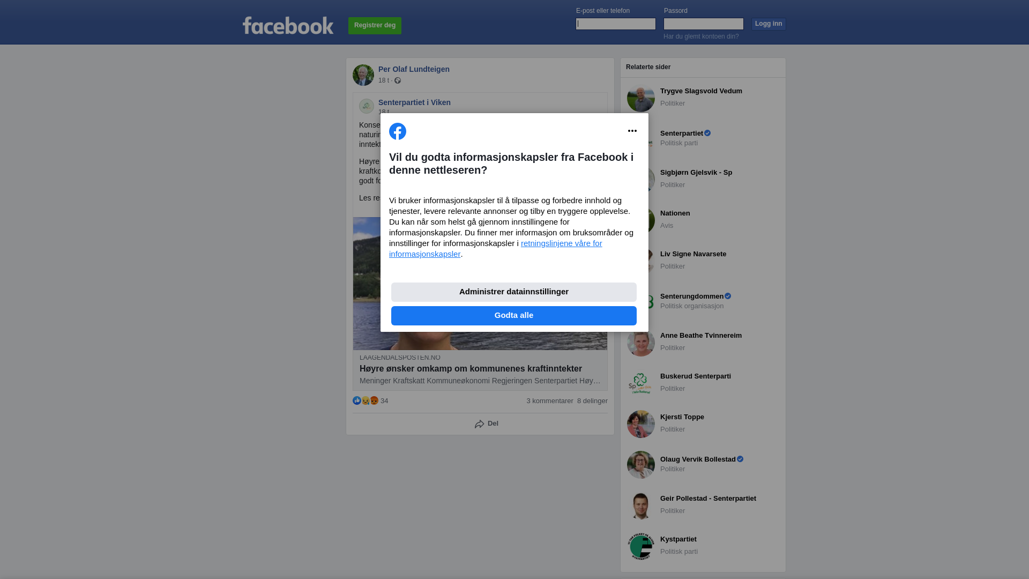The width and height of the screenshot is (1029, 579).
Task: Open Olaug Vervik Bollestad's page link
Action: pos(698,459)
